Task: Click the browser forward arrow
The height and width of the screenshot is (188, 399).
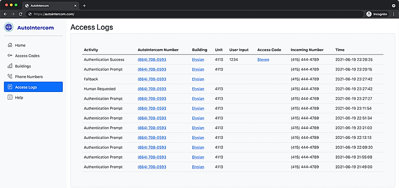Action: click(x=13, y=14)
